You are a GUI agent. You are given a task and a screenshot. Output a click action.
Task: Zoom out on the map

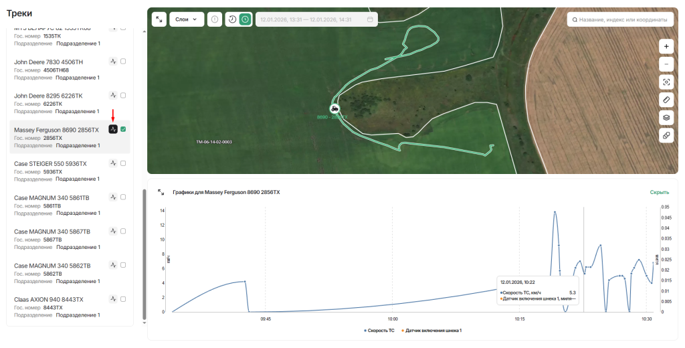point(666,64)
